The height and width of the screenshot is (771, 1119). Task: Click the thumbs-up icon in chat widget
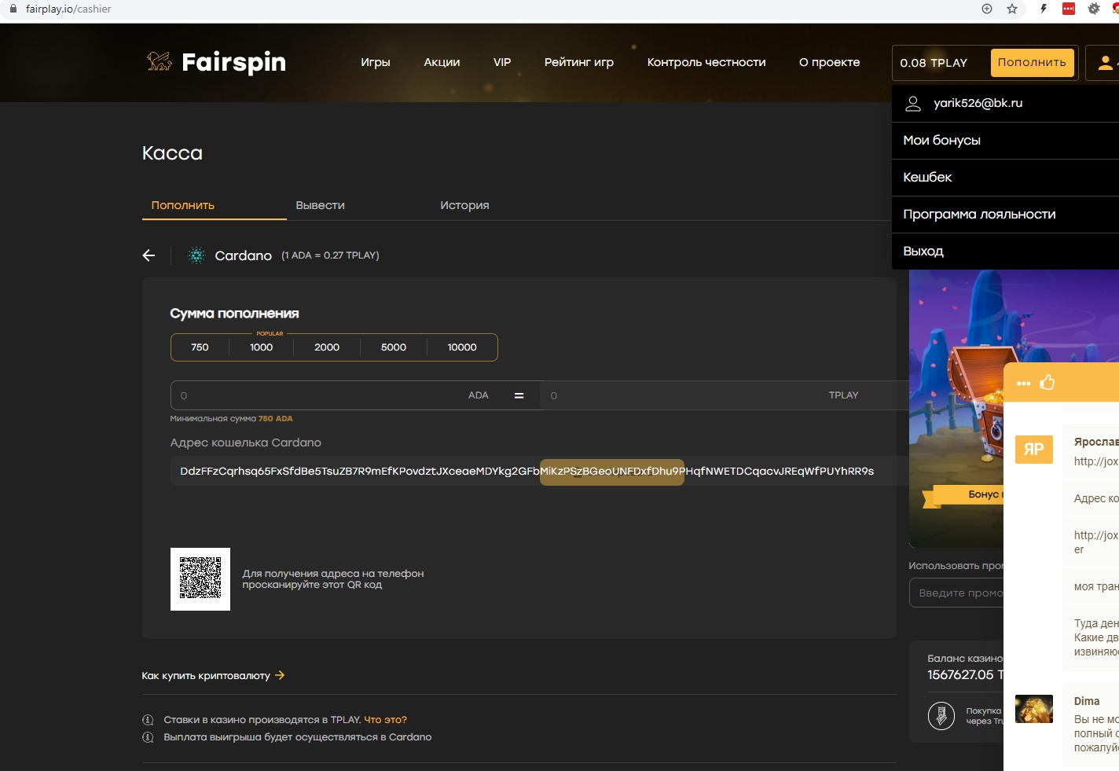point(1047,383)
